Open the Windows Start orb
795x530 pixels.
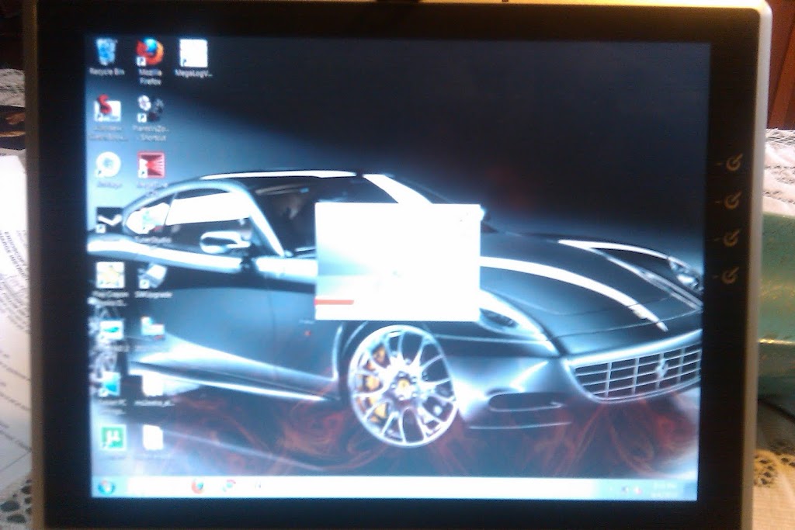point(106,487)
